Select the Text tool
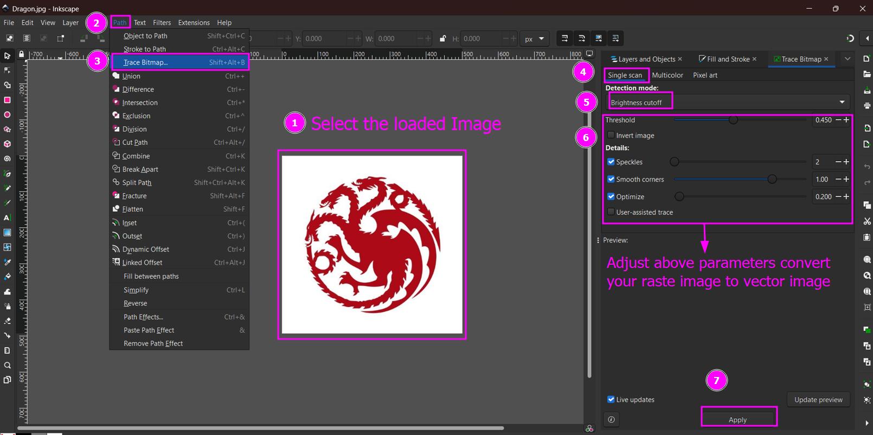This screenshot has width=873, height=435. point(7,217)
